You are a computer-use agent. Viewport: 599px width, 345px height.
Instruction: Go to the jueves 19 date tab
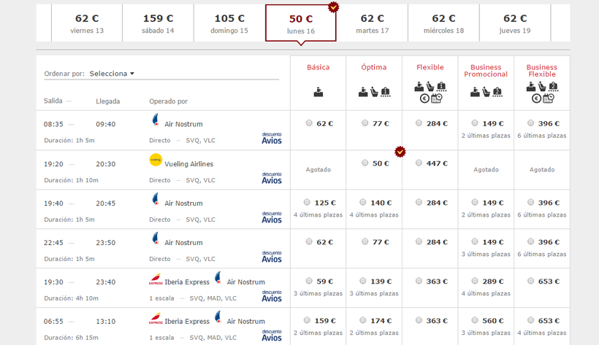515,23
